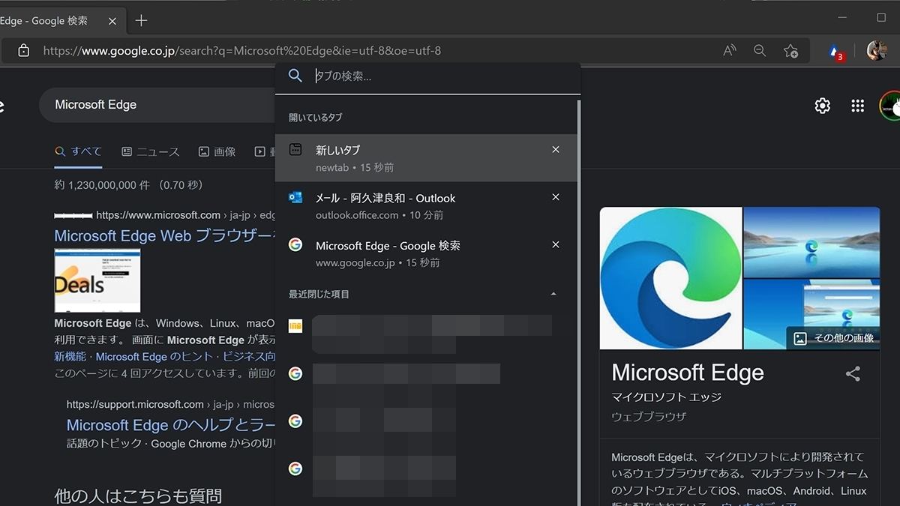Open the Microsoft Edge のヒント sitelink

click(155, 357)
